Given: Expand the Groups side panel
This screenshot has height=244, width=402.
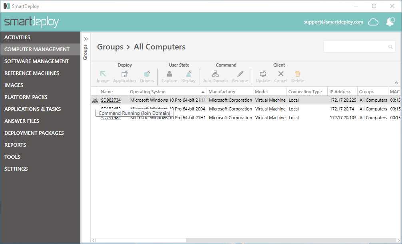Looking at the screenshot, I should pos(86,39).
